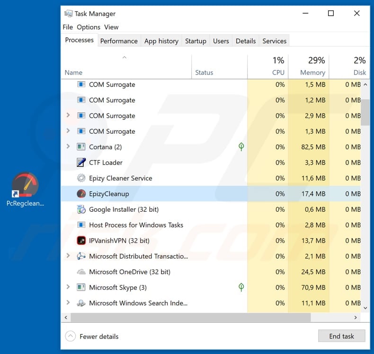This screenshot has height=354, width=374.
Task: Open the File menu
Action: click(68, 27)
